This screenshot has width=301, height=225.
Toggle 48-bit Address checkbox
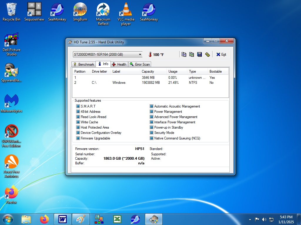pyautogui.click(x=78, y=112)
